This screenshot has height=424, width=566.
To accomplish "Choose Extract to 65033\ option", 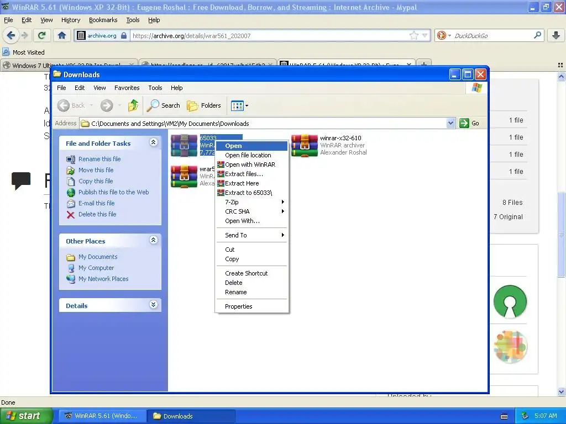I will 251,193.
